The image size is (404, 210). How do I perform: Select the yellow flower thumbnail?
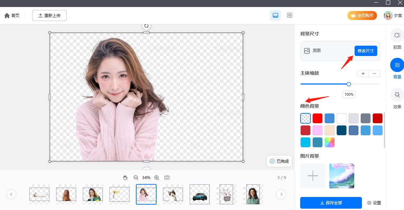120,194
